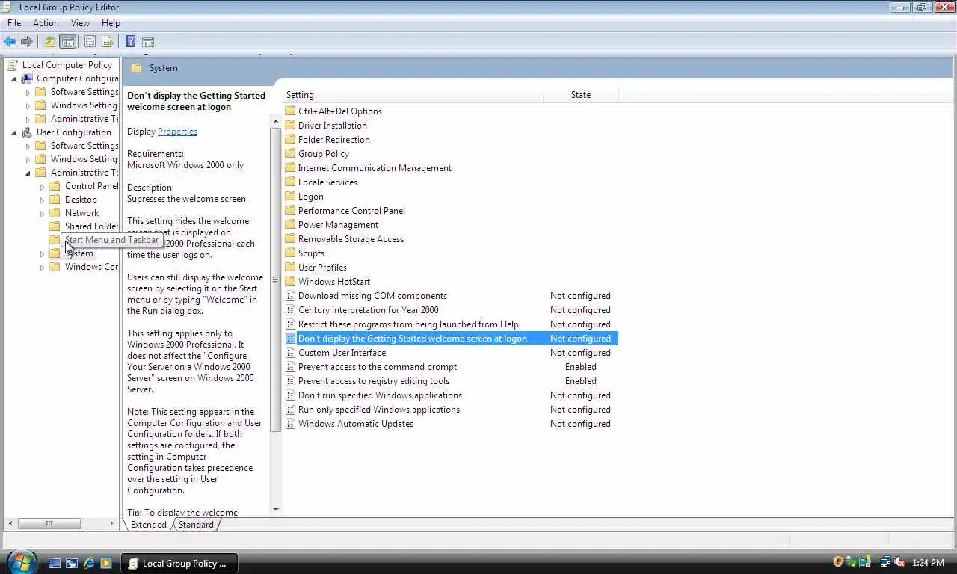957x574 pixels.
Task: Click the Ctrl+Alt+Del Options folder icon
Action: 291,111
